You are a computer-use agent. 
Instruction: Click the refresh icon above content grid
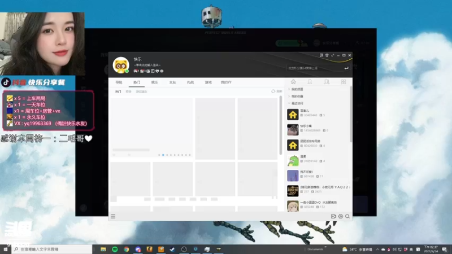(273, 91)
